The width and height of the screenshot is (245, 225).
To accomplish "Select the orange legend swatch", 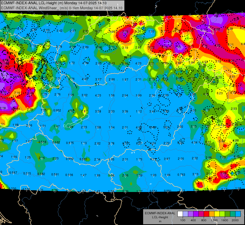I will (x=212, y=214).
